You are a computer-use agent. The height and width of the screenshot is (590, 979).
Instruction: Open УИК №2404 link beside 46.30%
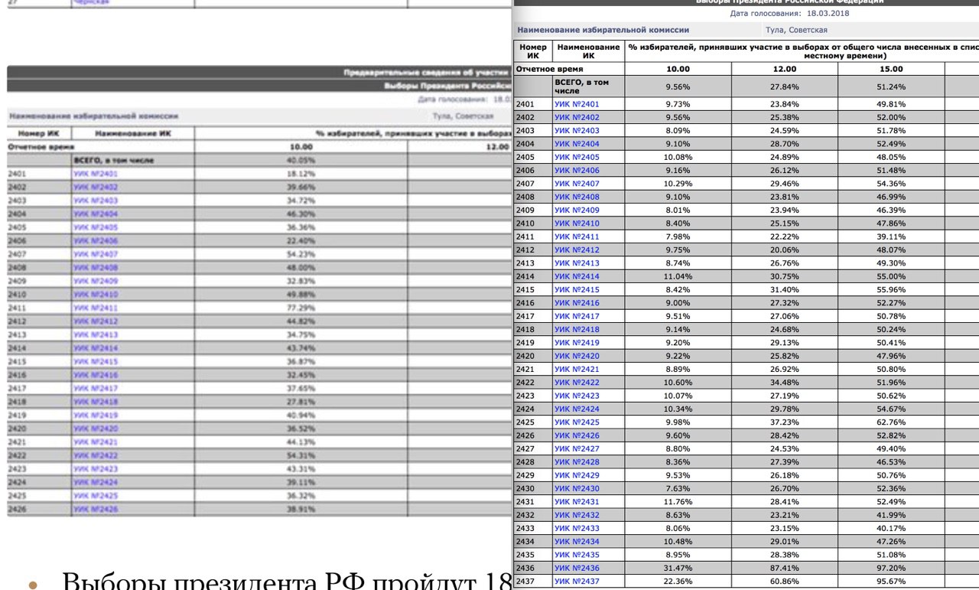click(96, 214)
